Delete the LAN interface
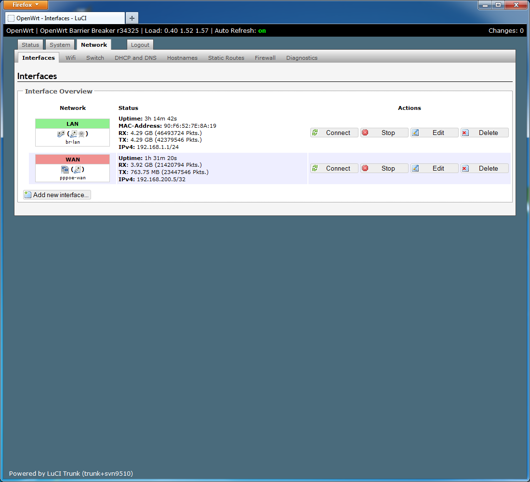The height and width of the screenshot is (482, 530). (484, 133)
